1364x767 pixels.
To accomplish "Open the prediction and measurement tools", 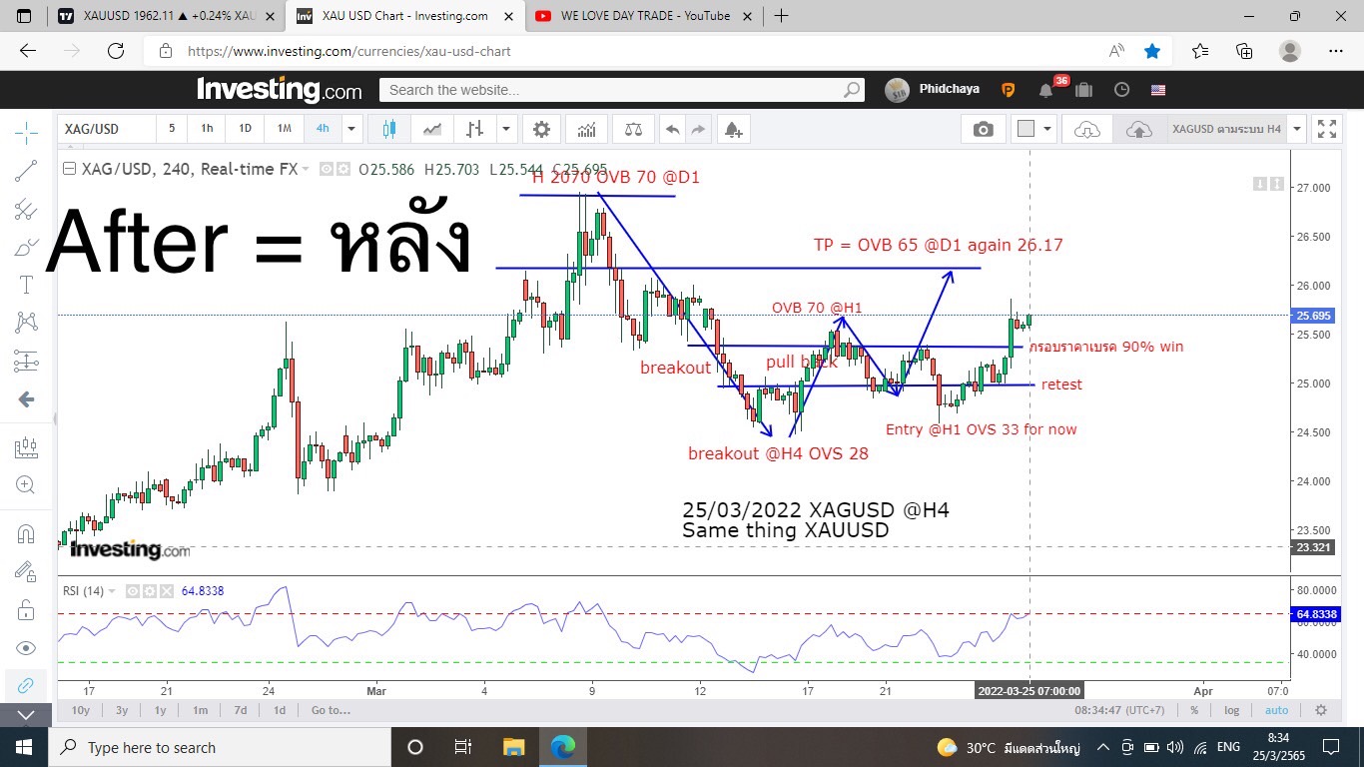I will point(26,361).
